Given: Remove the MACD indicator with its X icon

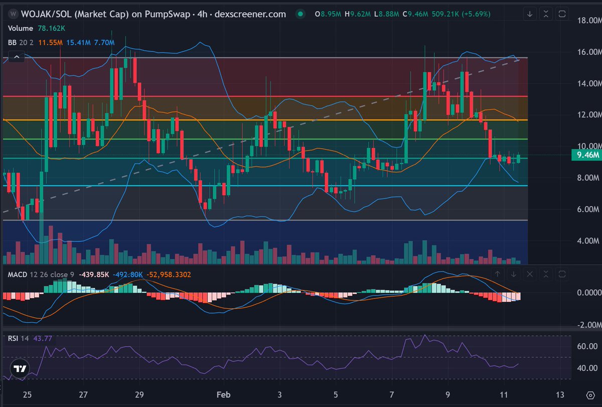Looking at the screenshot, I should tap(530, 275).
